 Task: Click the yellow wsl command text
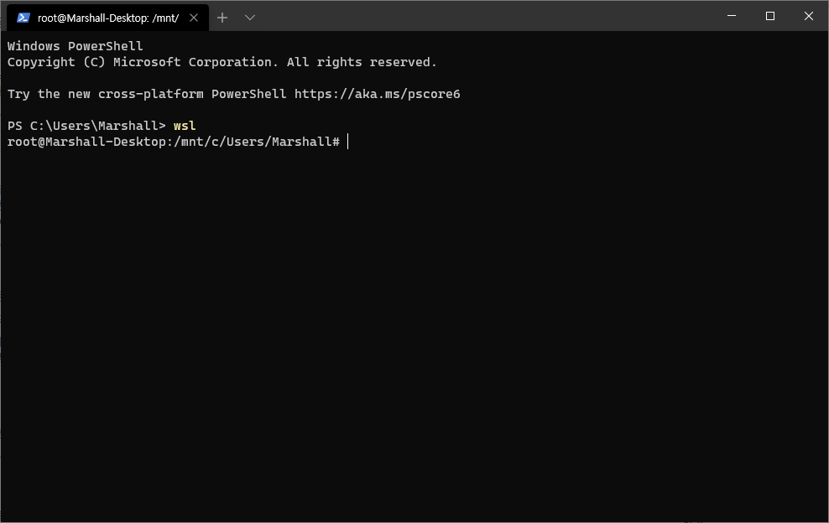click(x=185, y=126)
